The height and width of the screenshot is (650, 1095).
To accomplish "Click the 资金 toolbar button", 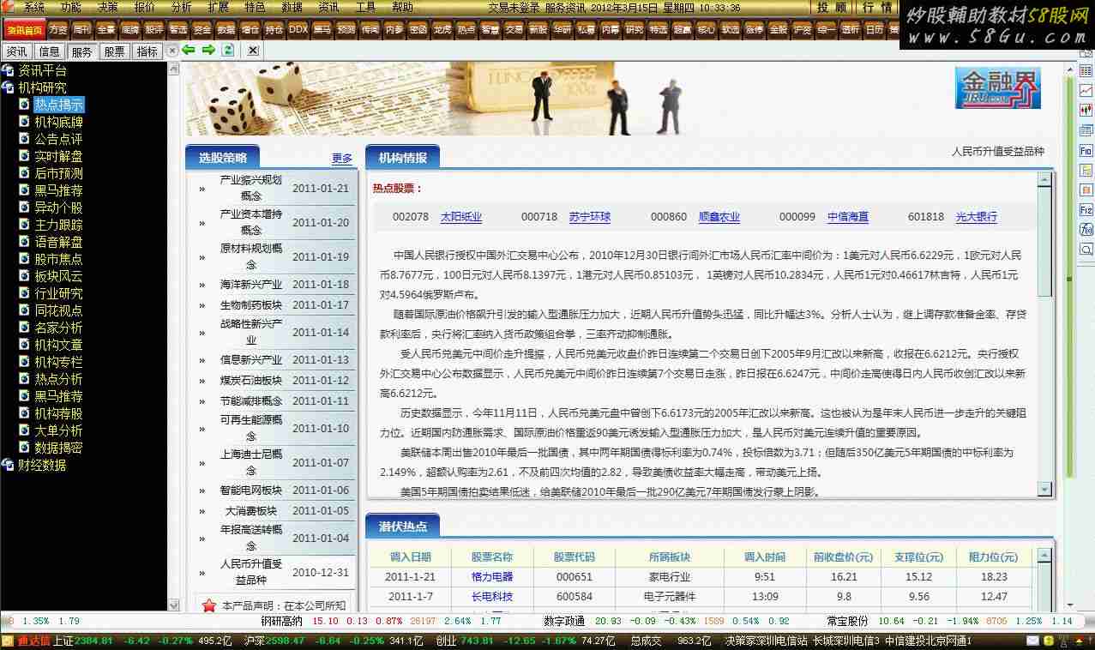I will (x=202, y=29).
